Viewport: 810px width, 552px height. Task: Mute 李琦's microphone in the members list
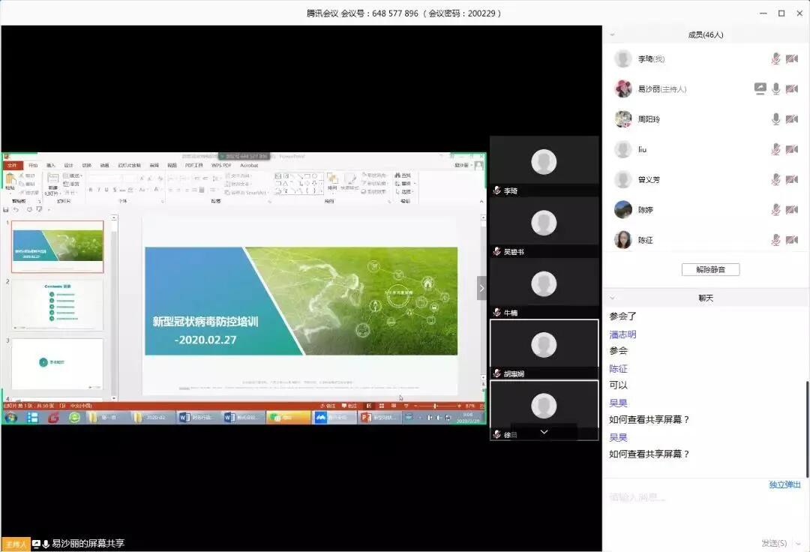[776, 58]
